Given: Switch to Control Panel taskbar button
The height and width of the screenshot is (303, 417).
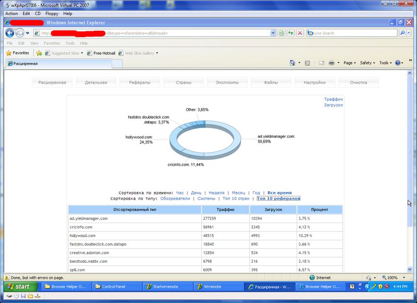Looking at the screenshot, I should pyautogui.click(x=116, y=287).
